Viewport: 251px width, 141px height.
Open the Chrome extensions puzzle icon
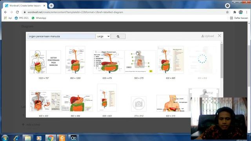pyautogui.click(x=235, y=12)
